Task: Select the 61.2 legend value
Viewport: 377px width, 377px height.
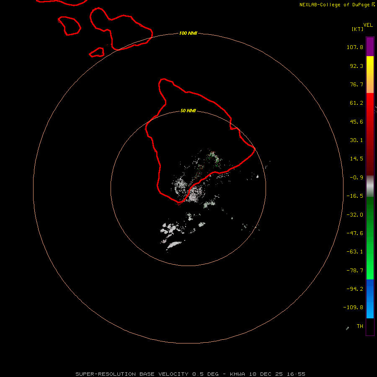Action: [356, 103]
